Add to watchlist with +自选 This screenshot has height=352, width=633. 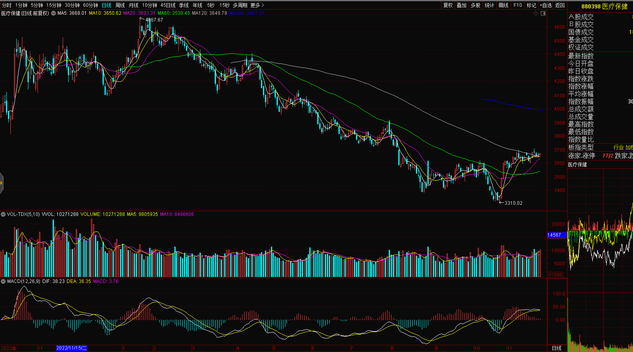click(x=546, y=5)
